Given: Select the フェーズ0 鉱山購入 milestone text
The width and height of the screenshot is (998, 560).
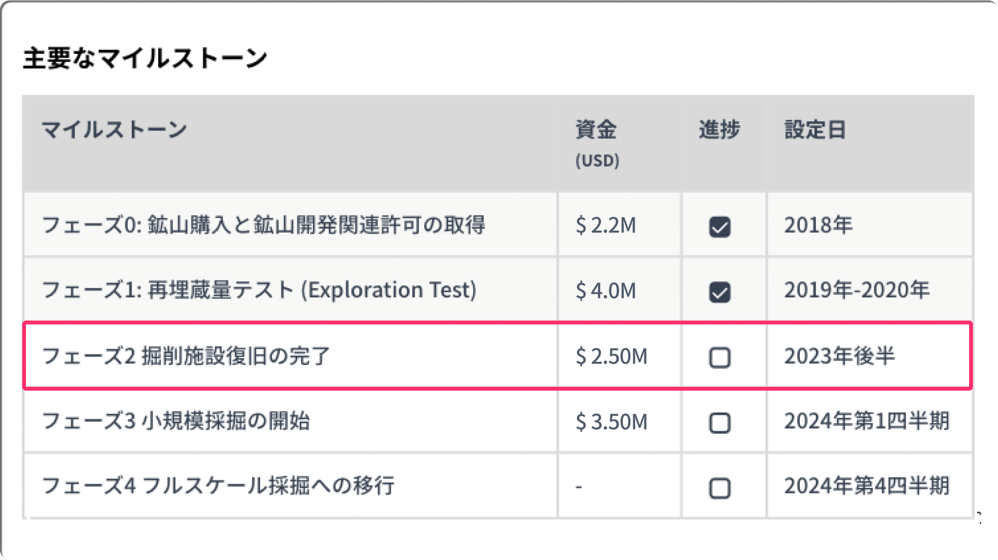Looking at the screenshot, I should [x=263, y=225].
